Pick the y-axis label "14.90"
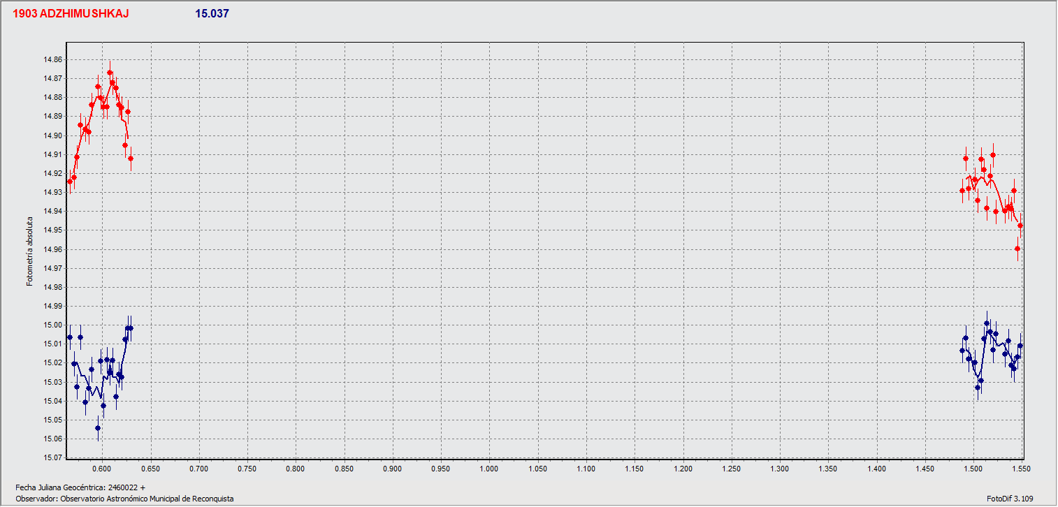The image size is (1058, 507). pos(52,135)
